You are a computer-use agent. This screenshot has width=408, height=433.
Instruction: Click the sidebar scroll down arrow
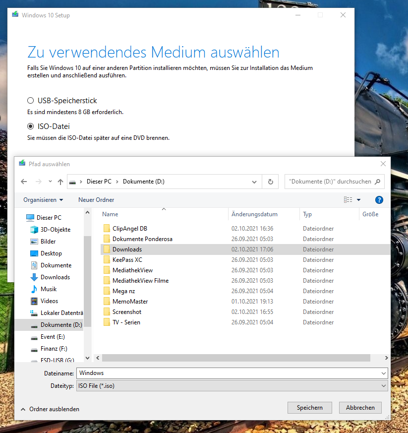pos(88,358)
